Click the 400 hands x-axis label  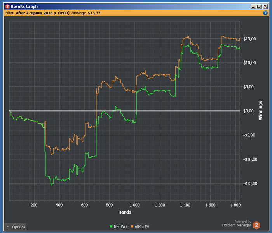pos(59,205)
